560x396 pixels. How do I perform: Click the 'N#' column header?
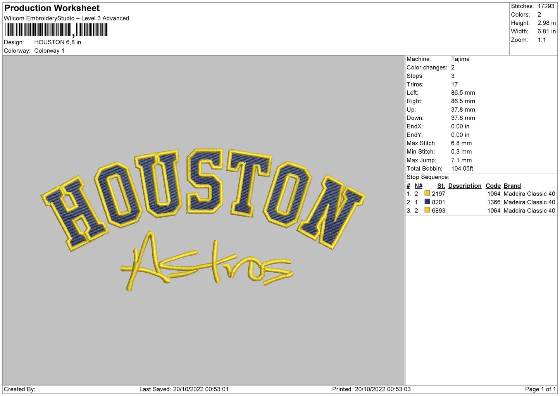419,186
